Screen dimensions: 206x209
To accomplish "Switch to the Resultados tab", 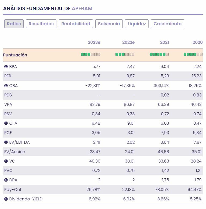I will click(41, 24).
